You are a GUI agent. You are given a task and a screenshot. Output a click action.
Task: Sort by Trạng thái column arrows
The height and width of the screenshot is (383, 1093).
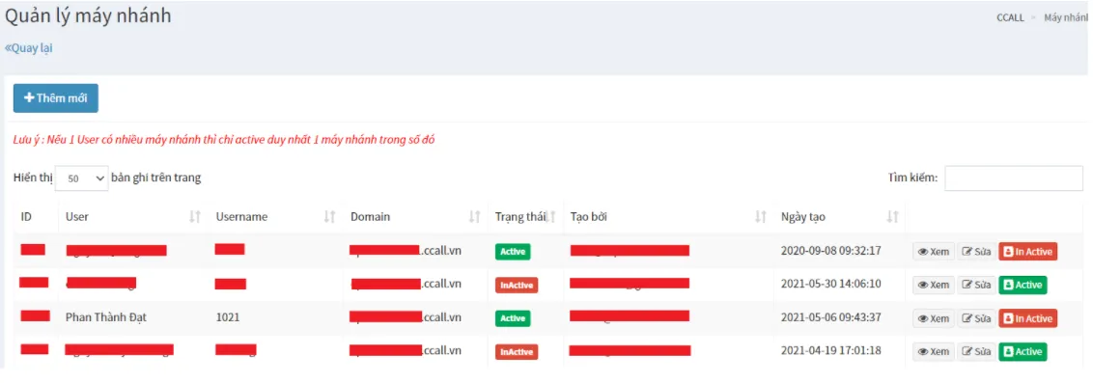[x=550, y=216]
